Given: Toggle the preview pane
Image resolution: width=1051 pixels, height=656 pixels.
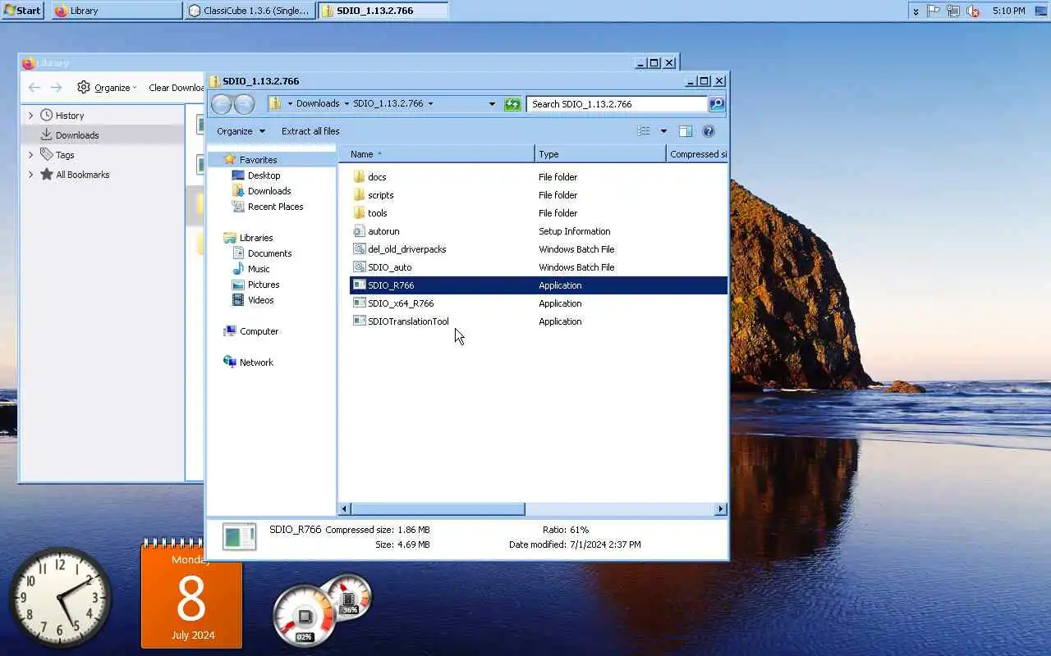Looking at the screenshot, I should (x=686, y=131).
